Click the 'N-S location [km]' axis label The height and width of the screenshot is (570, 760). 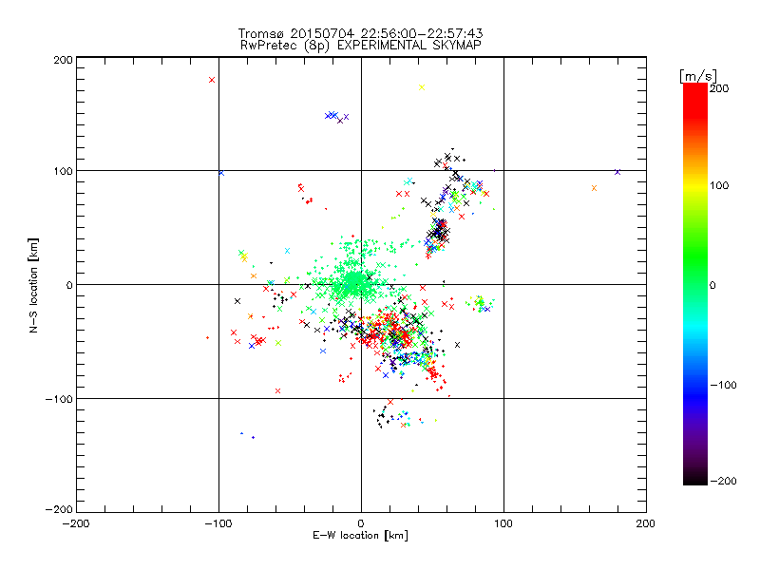33,285
